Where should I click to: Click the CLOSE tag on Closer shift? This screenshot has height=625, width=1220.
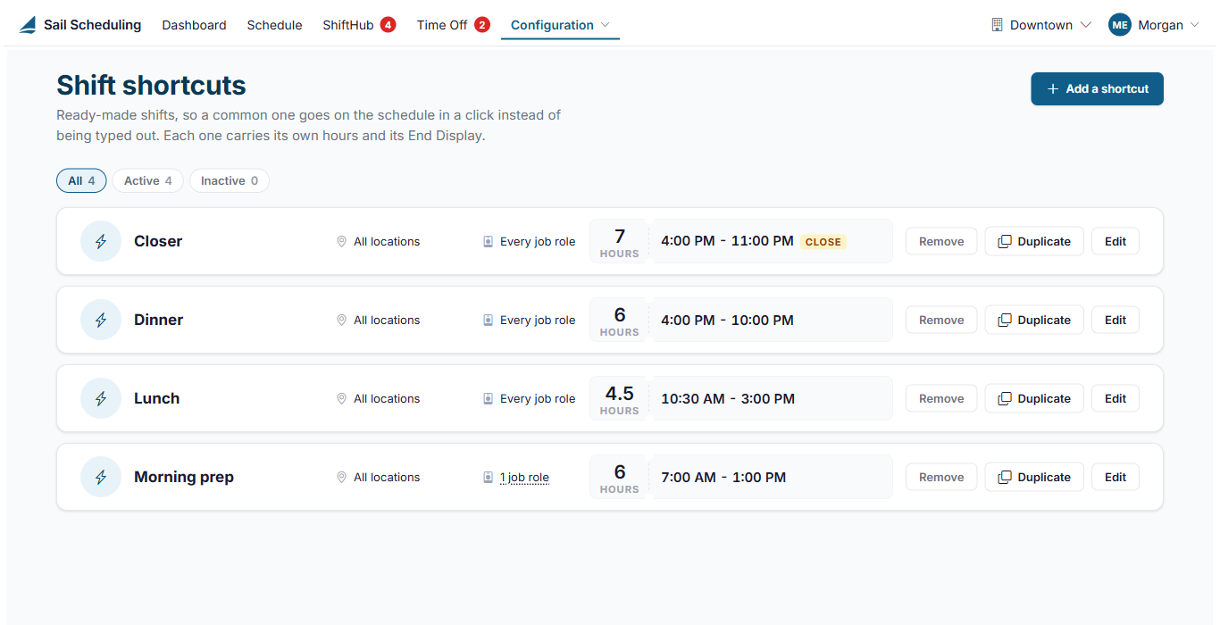tap(823, 241)
